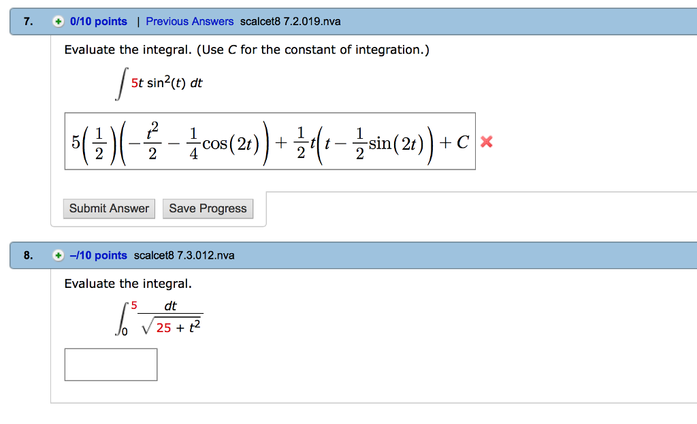Image resolution: width=697 pixels, height=424 pixels.
Task: Focus the empty answer box for question 8
Action: pyautogui.click(x=111, y=365)
